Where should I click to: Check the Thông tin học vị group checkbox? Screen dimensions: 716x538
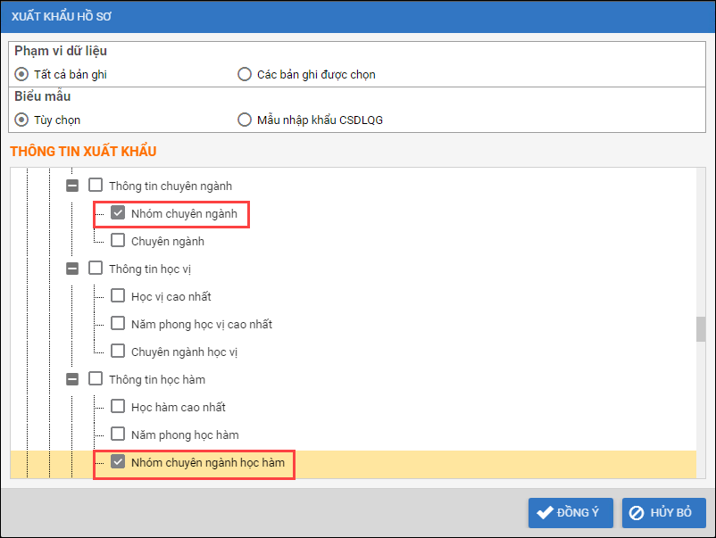pyautogui.click(x=96, y=268)
